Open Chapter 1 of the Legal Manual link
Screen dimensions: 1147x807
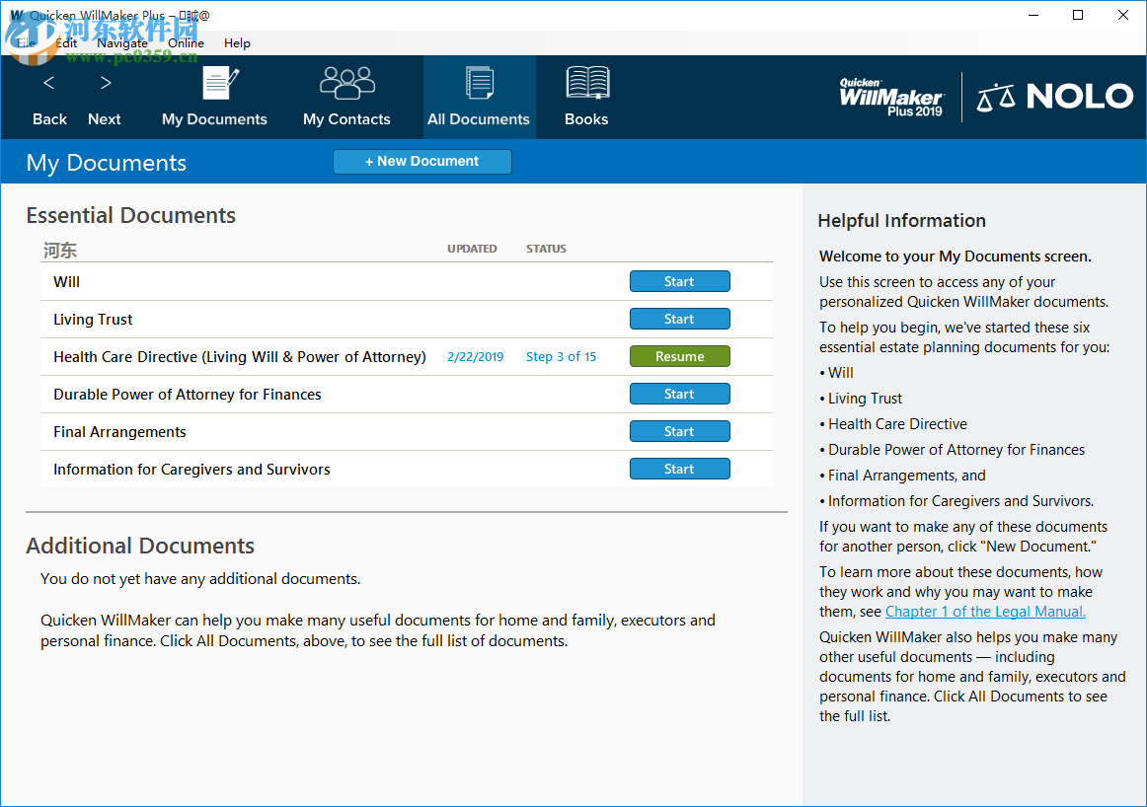(984, 611)
